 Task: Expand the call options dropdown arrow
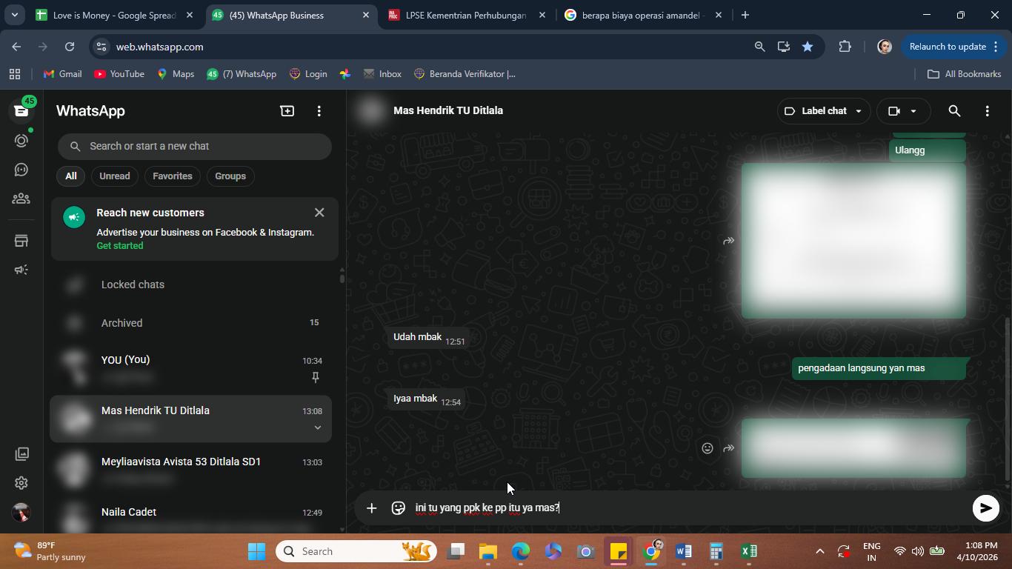pyautogui.click(x=913, y=111)
